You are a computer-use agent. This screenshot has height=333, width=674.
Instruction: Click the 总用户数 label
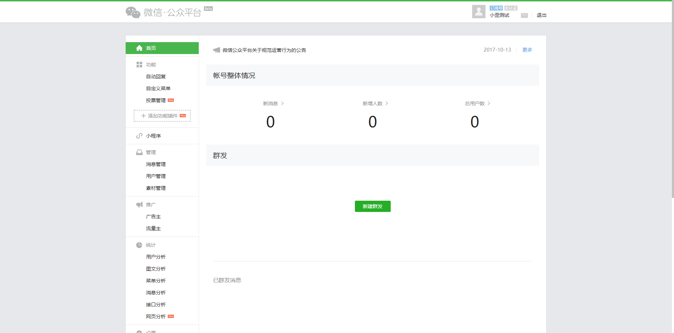pyautogui.click(x=475, y=104)
